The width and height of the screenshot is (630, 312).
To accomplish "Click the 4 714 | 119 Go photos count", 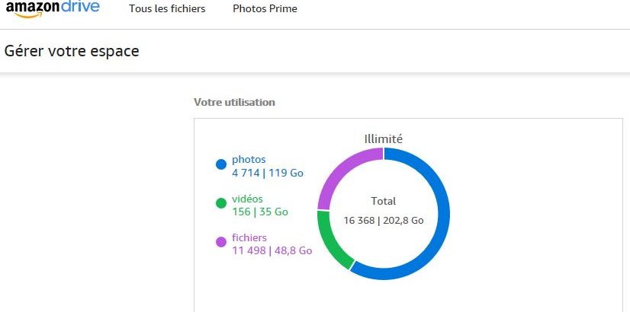I will pyautogui.click(x=268, y=174).
